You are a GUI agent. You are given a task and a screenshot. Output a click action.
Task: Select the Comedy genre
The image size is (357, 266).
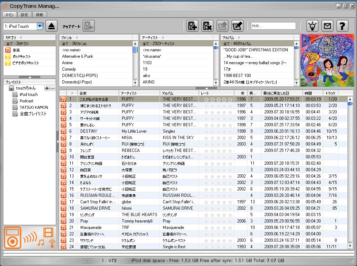click(96, 69)
